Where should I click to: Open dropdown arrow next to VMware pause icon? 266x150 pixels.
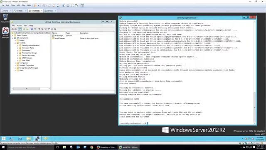pyautogui.click(x=38, y=5)
